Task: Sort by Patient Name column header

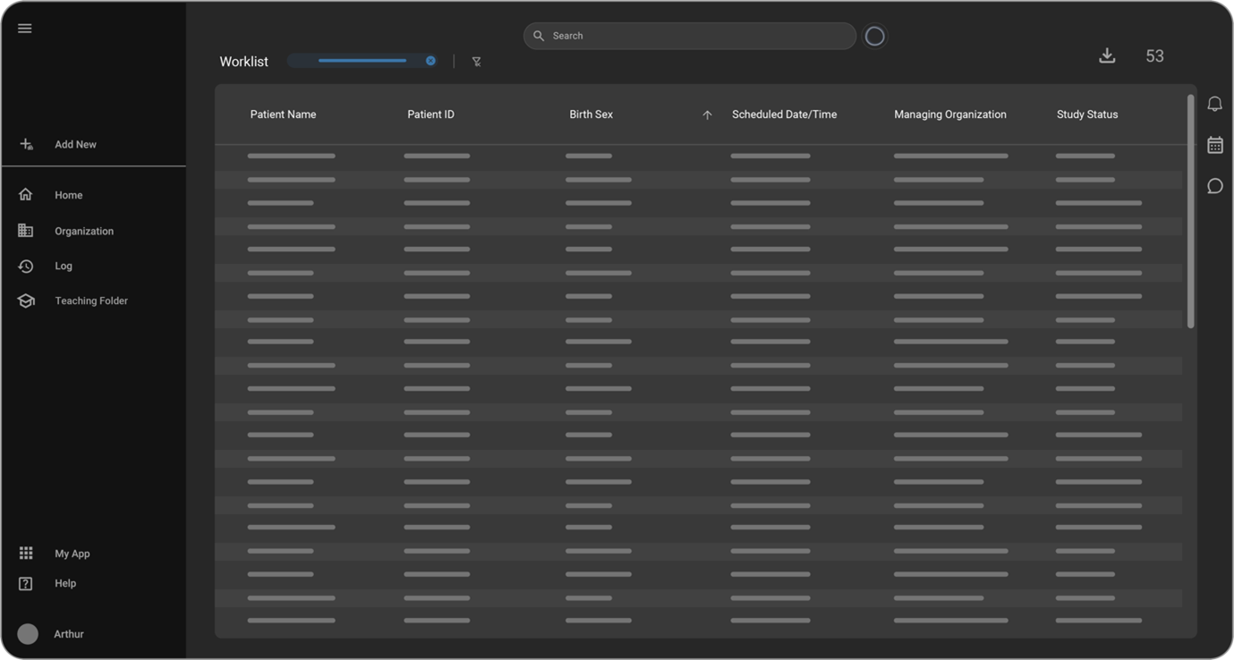Action: [283, 114]
